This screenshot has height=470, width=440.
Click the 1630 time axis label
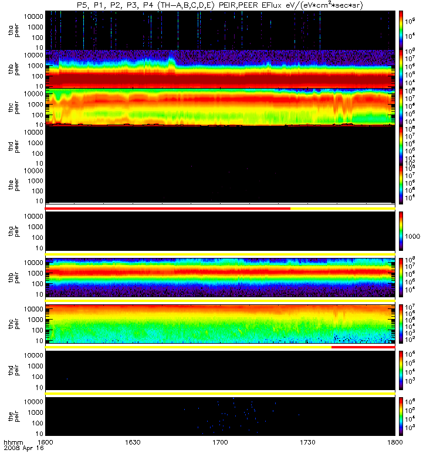[x=133, y=442]
